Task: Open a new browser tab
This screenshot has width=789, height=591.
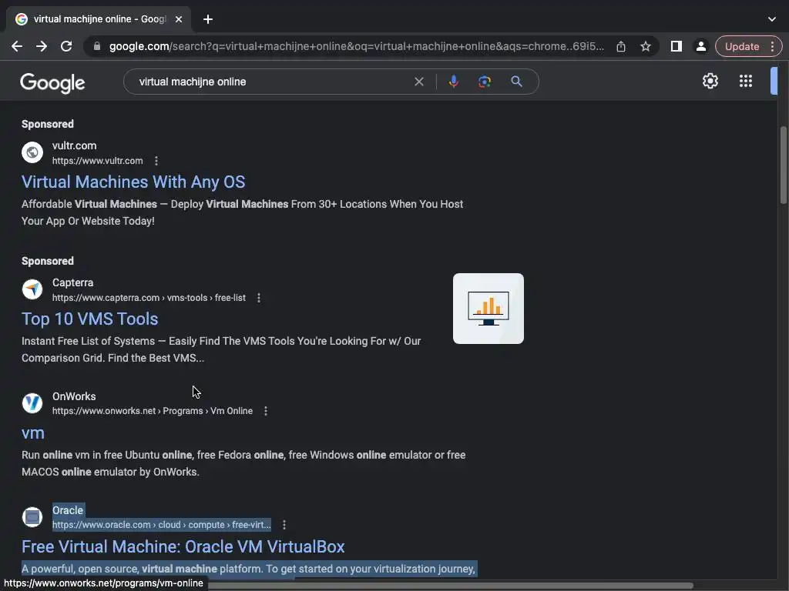Action: tap(208, 19)
